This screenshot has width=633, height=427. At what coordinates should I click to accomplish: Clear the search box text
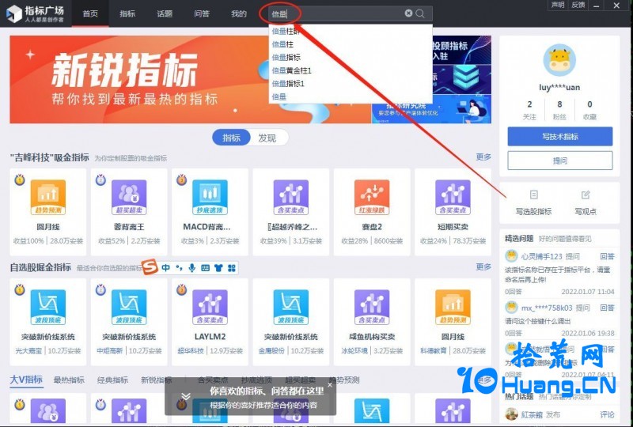pos(408,13)
